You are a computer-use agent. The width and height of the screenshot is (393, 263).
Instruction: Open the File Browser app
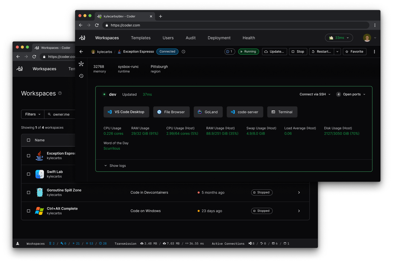[x=171, y=112]
